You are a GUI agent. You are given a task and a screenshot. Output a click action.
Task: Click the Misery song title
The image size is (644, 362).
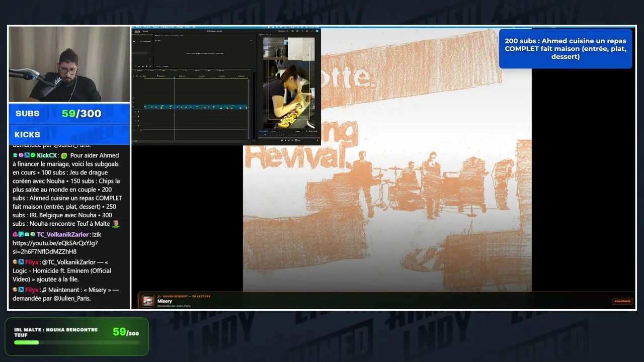click(165, 301)
